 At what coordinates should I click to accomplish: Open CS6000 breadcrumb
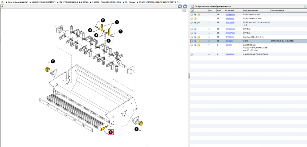click(x=85, y=2)
